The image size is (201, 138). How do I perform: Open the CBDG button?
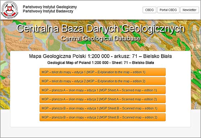[149, 10]
